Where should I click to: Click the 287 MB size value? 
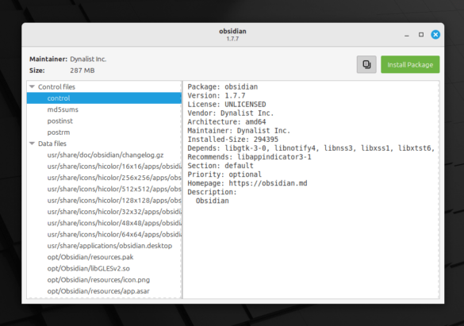point(82,71)
